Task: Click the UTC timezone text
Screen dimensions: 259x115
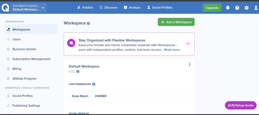Action: pyautogui.click(x=72, y=71)
